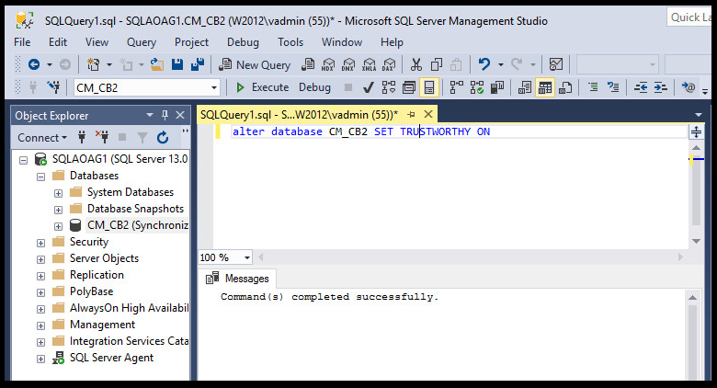Open the Project menu
717x388 pixels.
(x=191, y=42)
